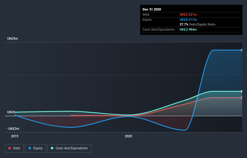Toggle the Cash And Equivalents legend button
247x158 pixels.
69,148
